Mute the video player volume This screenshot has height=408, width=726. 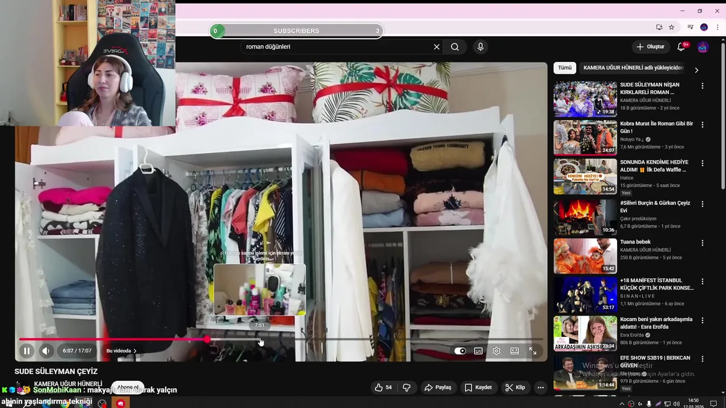pyautogui.click(x=46, y=351)
